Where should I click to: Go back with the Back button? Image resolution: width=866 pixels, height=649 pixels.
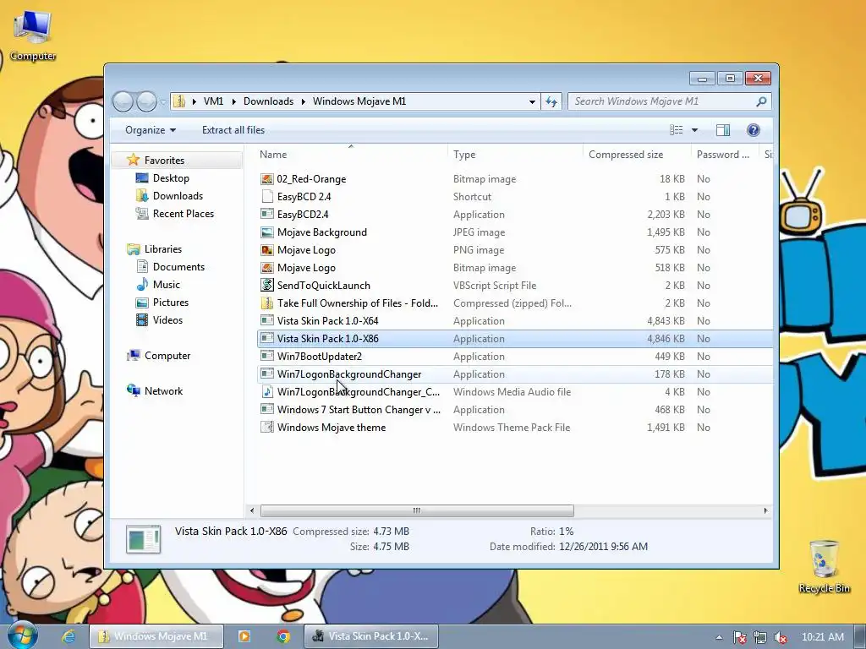click(123, 101)
